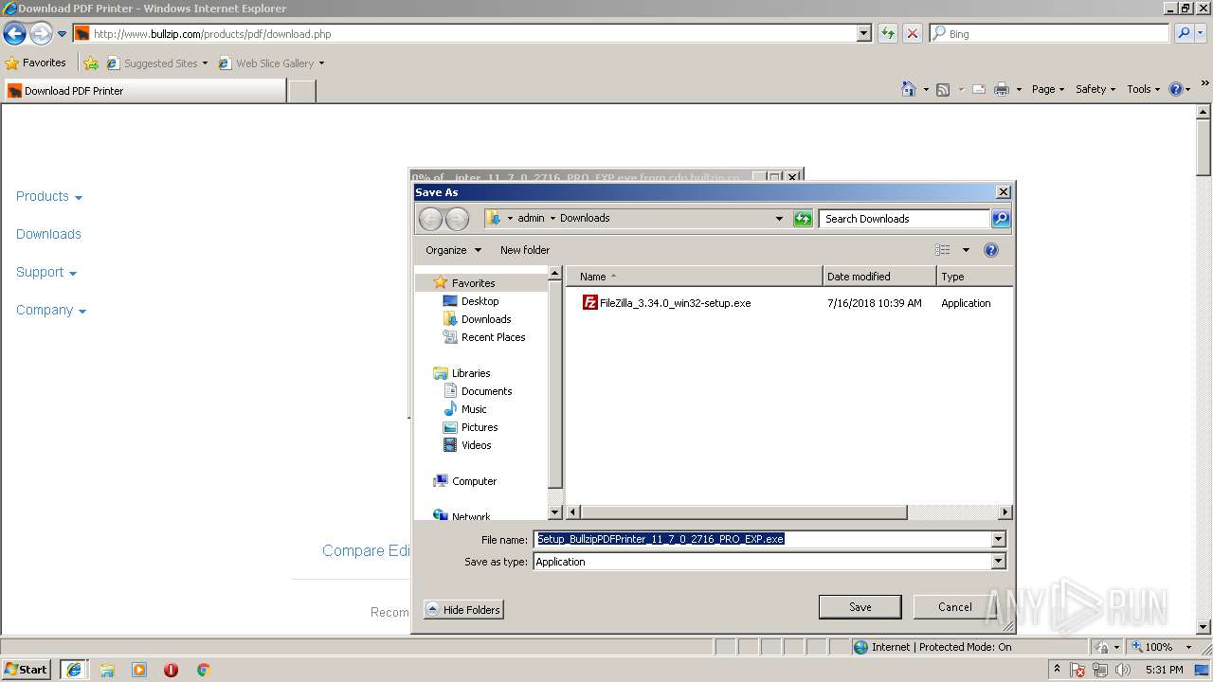Open the Safety menu in IE toolbar
1213x682 pixels.
[1095, 89]
